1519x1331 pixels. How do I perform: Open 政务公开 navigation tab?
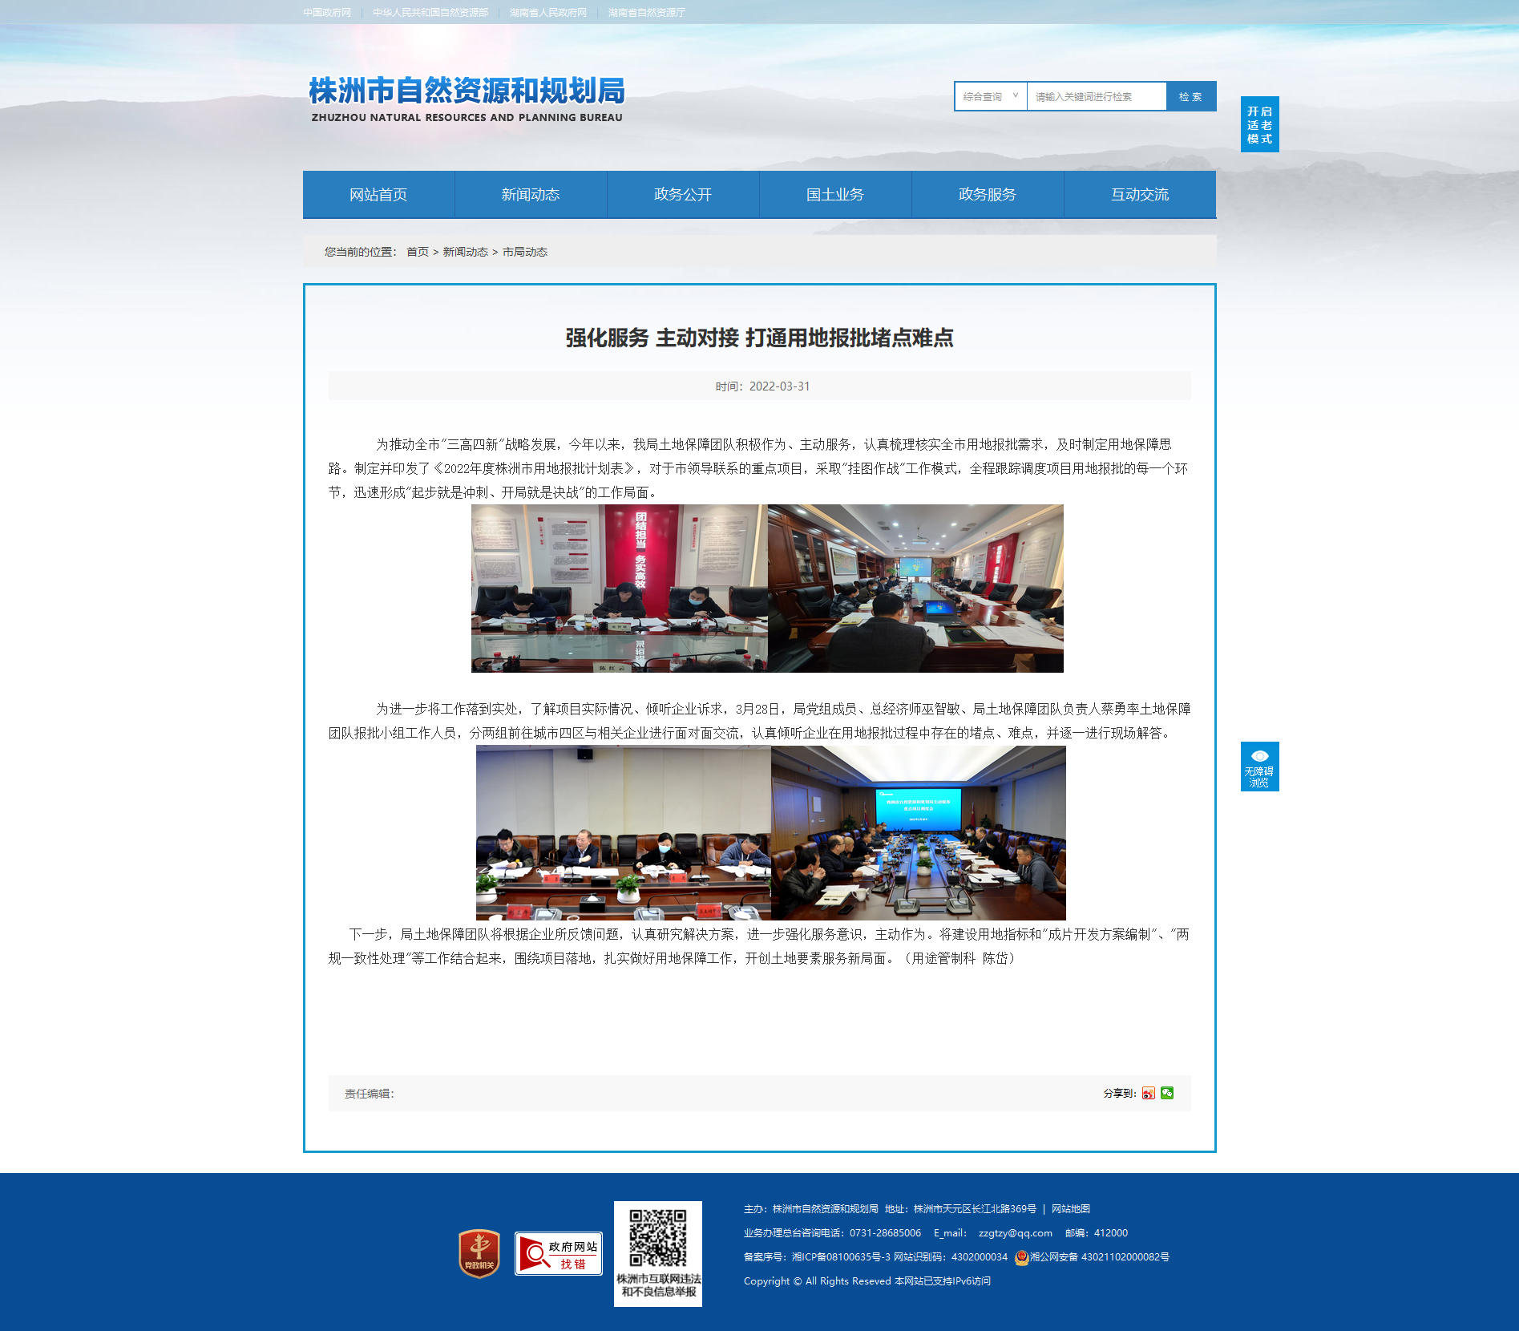[x=683, y=194]
